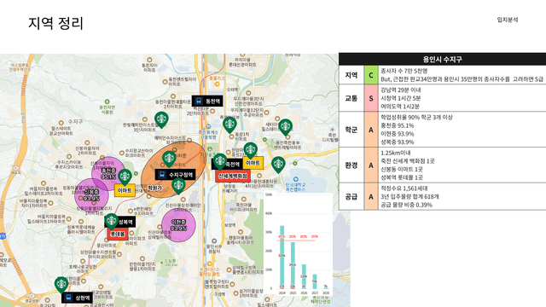Image resolution: width=546 pixels, height=307 pixels.
Task: Select the purple 홍천중 circle
Action: [x=108, y=174]
